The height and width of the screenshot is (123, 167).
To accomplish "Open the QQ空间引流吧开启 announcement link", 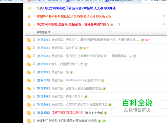I will click(x=80, y=8).
